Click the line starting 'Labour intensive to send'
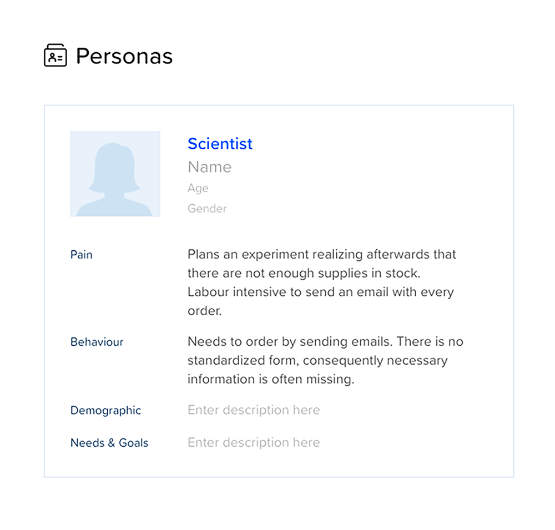The width and height of the screenshot is (555, 530). (x=320, y=292)
